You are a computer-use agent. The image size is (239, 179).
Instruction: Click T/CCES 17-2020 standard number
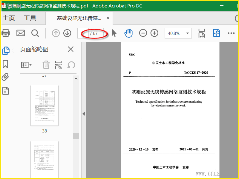pyautogui.click(x=196, y=72)
